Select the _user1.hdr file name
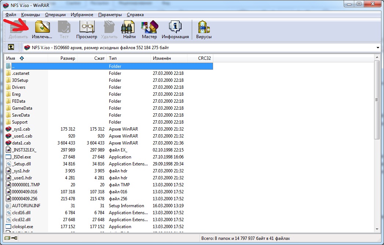 tap(22, 178)
